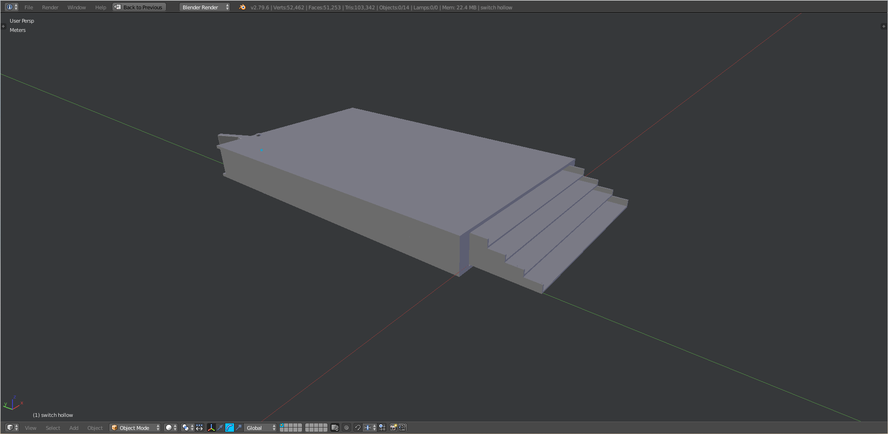
Task: Toggle lock layers to scene icon
Action: [x=335, y=428]
